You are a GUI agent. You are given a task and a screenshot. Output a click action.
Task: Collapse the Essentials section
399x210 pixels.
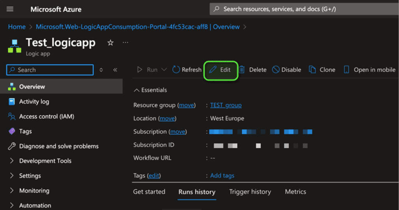pyautogui.click(x=136, y=90)
